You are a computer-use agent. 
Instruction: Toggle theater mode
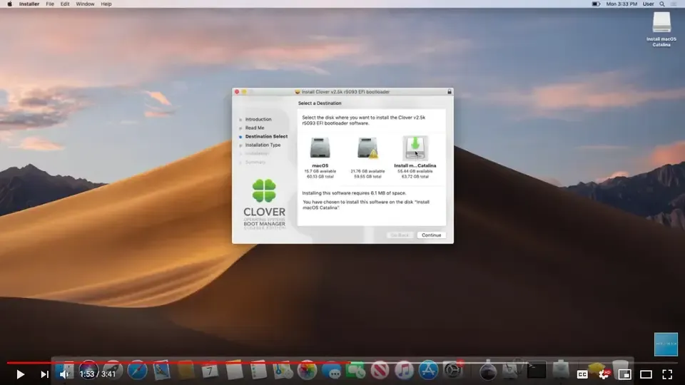646,374
